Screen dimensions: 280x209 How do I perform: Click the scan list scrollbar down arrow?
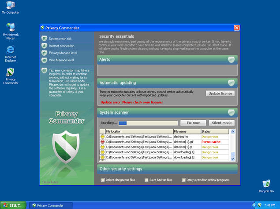coord(233,159)
